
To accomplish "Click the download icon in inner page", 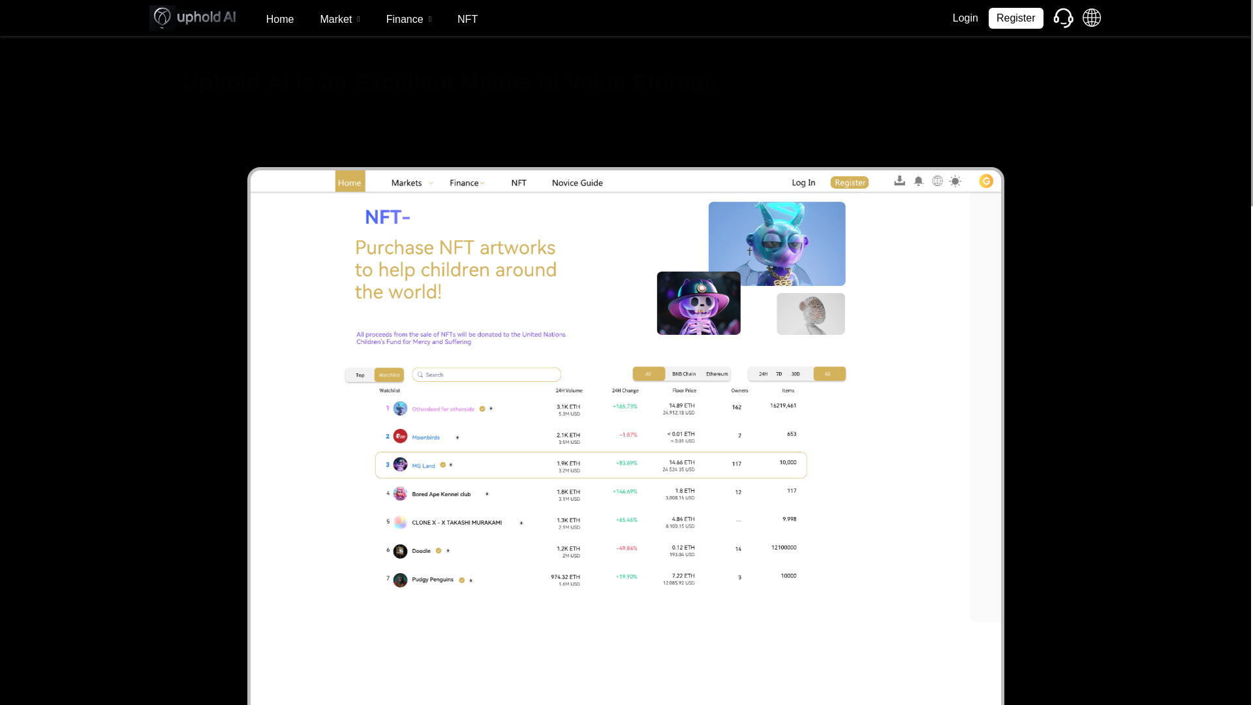I will [x=899, y=181].
